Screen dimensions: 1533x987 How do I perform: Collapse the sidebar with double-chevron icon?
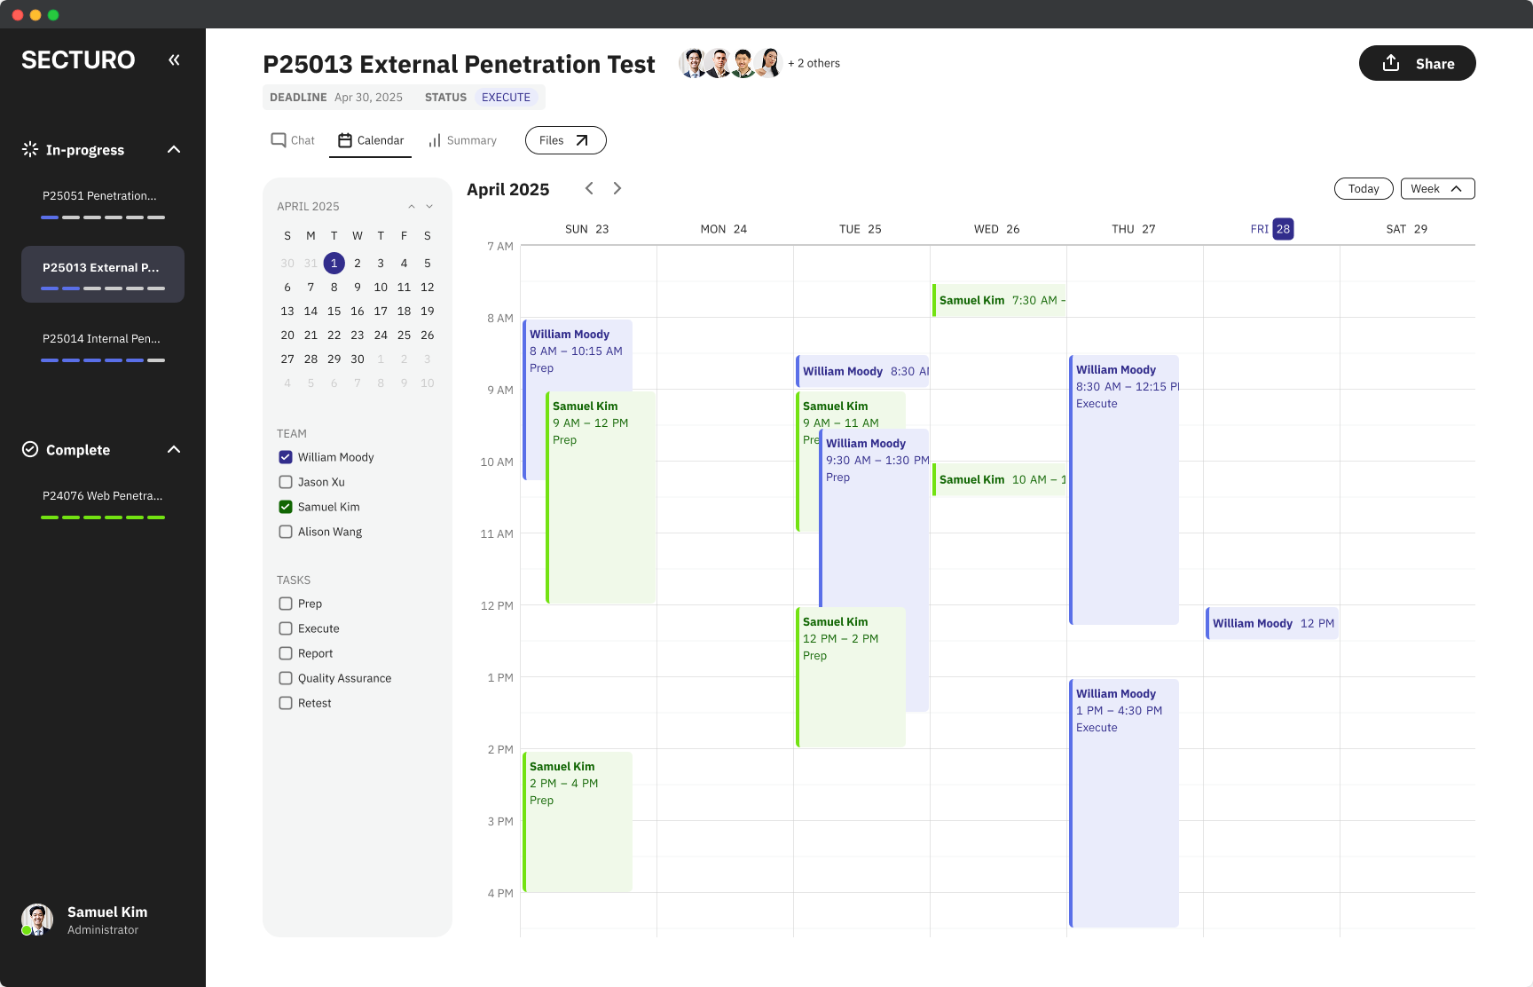click(x=174, y=59)
